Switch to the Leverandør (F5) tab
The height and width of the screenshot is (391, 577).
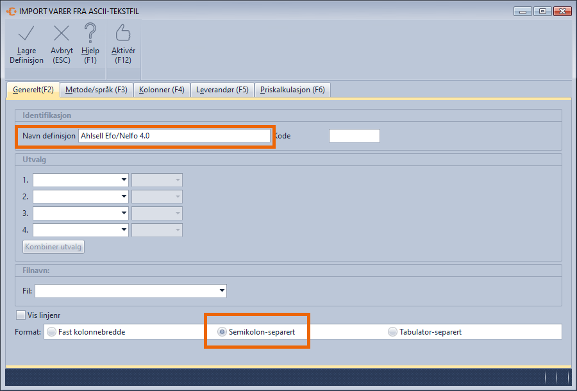point(222,90)
